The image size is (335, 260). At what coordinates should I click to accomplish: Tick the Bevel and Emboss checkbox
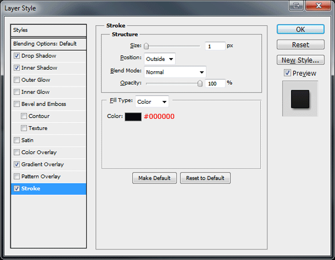(17, 104)
